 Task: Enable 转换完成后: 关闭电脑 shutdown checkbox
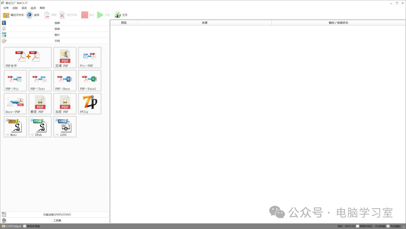pos(358,226)
